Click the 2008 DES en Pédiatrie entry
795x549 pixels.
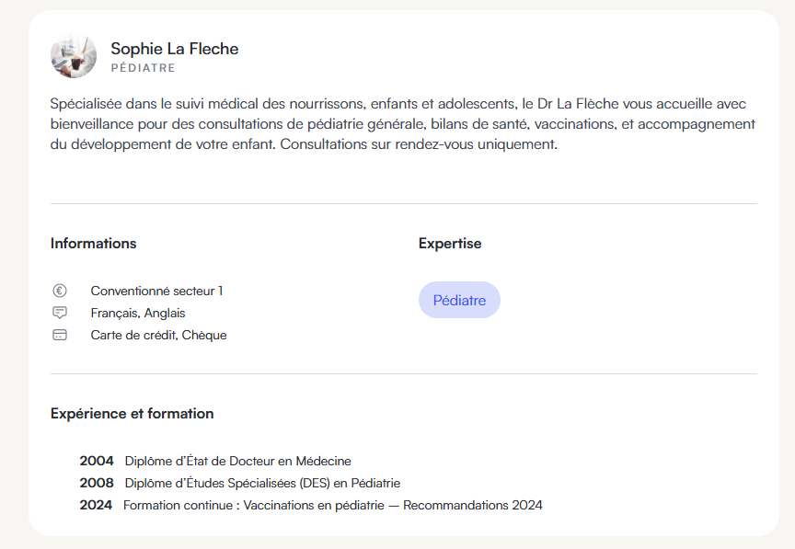click(x=262, y=483)
